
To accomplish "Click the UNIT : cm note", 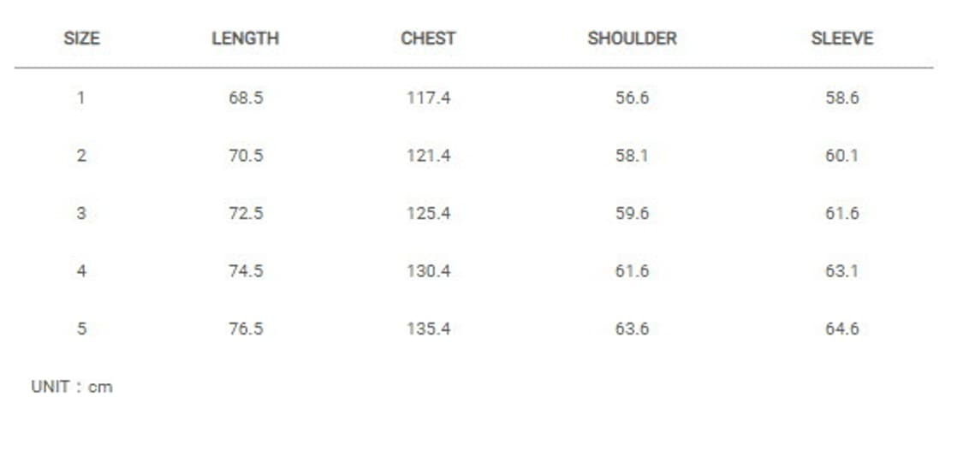I will [x=72, y=387].
